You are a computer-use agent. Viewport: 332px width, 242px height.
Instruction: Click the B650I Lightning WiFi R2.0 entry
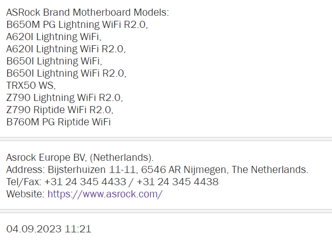click(x=66, y=73)
